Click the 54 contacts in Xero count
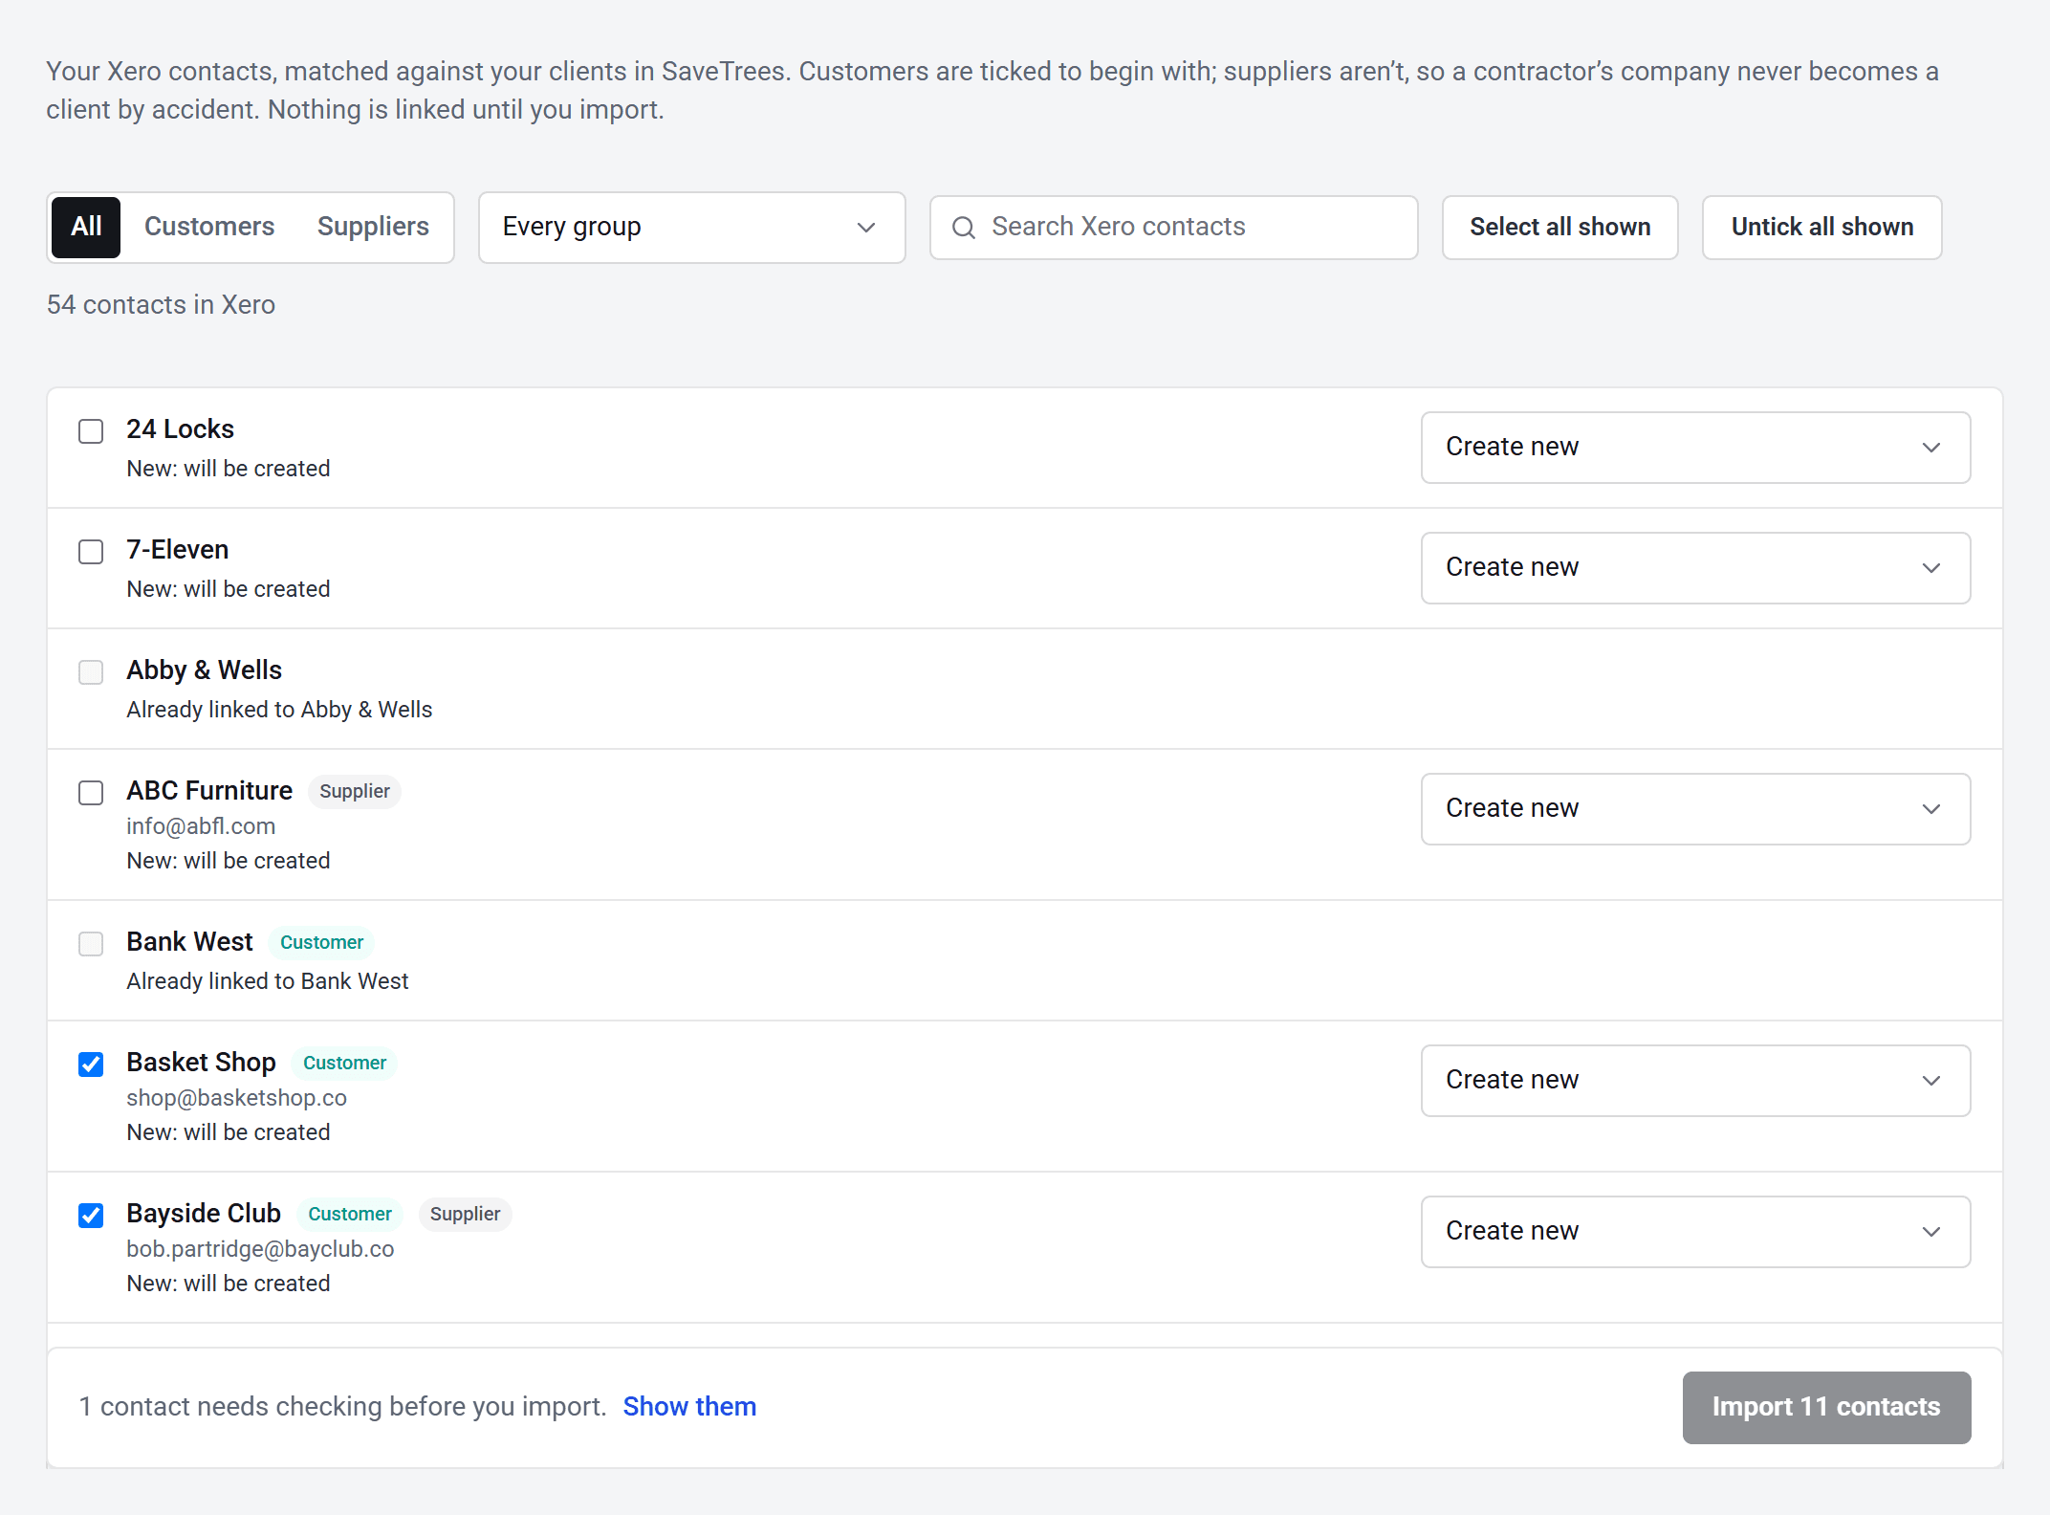2050x1515 pixels. pos(161,305)
